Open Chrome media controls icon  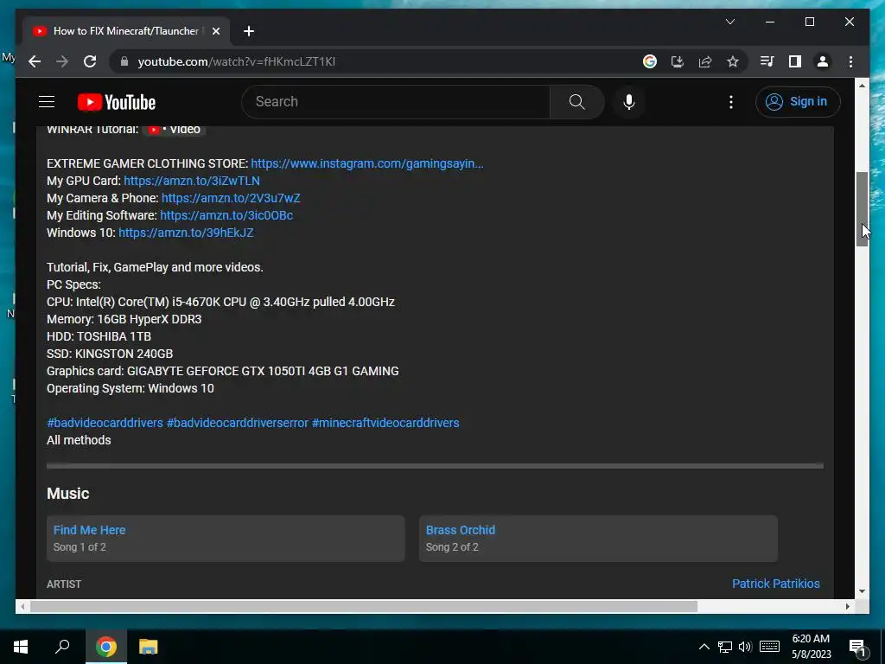[767, 61]
